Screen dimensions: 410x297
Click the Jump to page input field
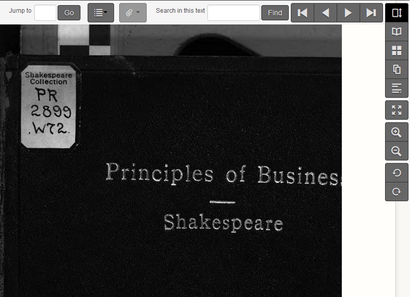point(45,13)
